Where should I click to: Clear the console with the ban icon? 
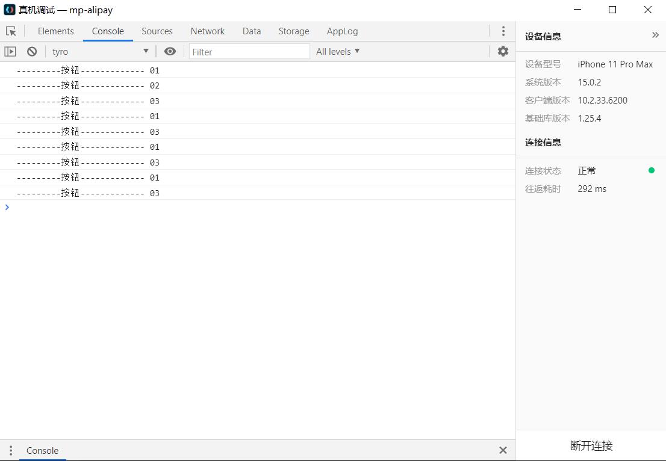click(x=32, y=52)
